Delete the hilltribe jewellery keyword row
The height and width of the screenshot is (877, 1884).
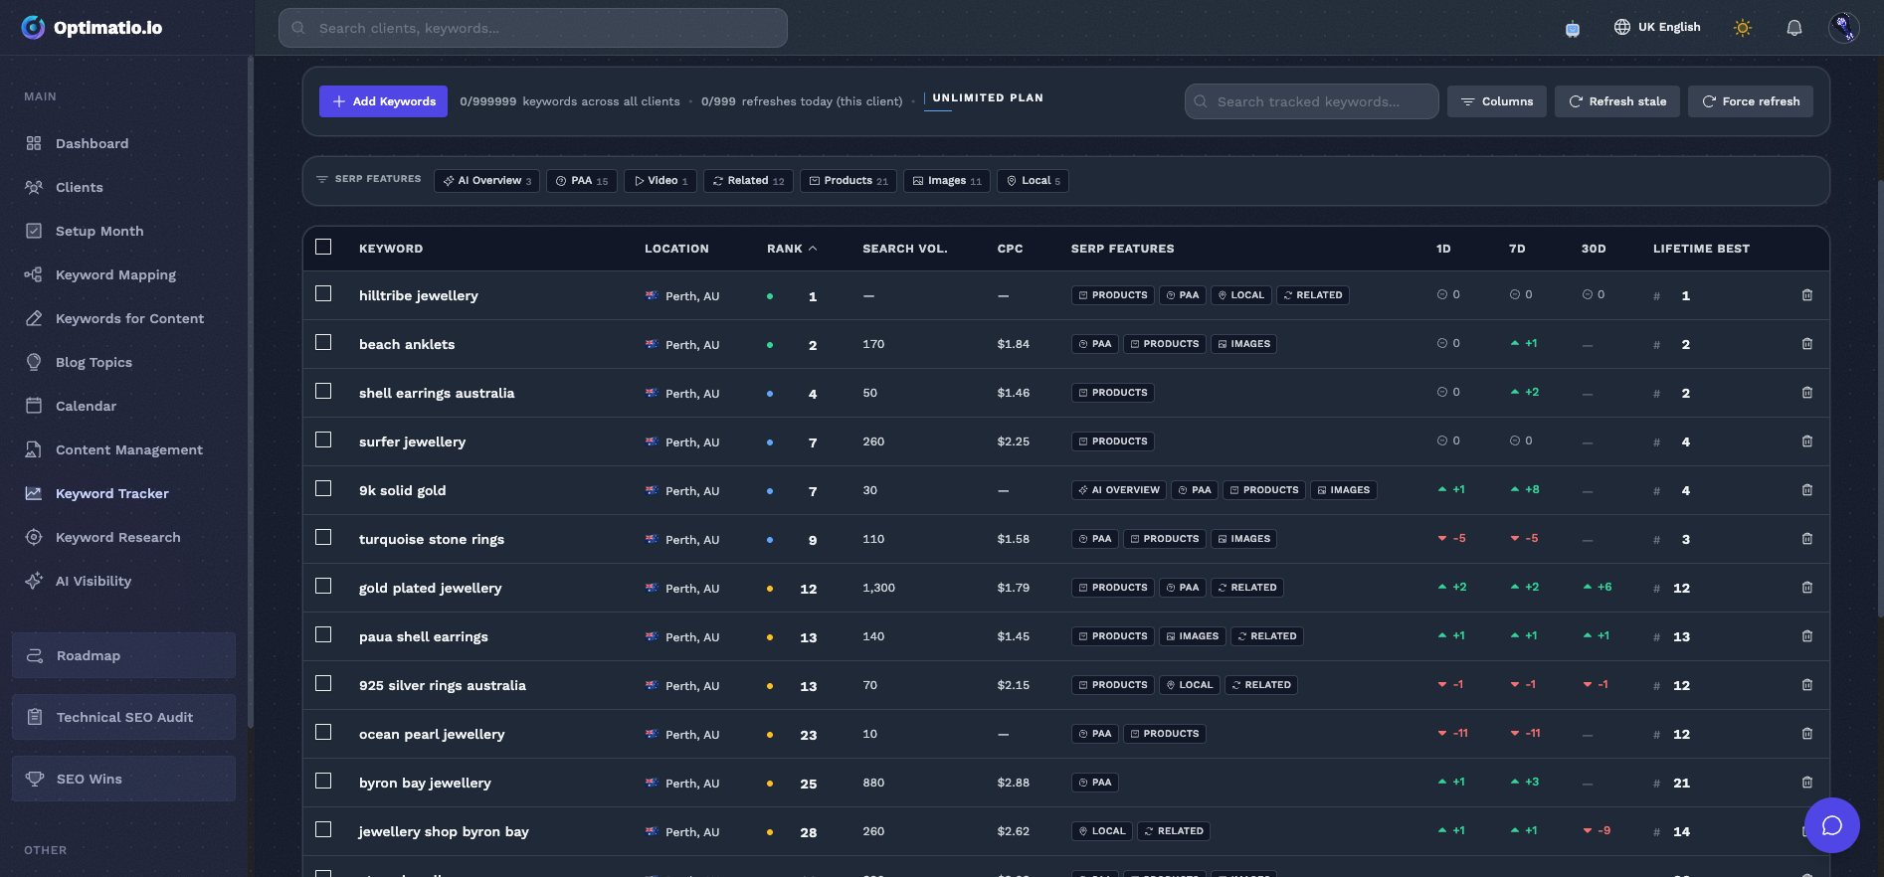click(x=1806, y=295)
